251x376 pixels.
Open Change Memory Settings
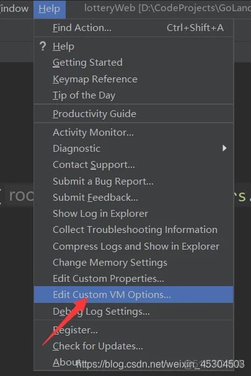[133, 263]
